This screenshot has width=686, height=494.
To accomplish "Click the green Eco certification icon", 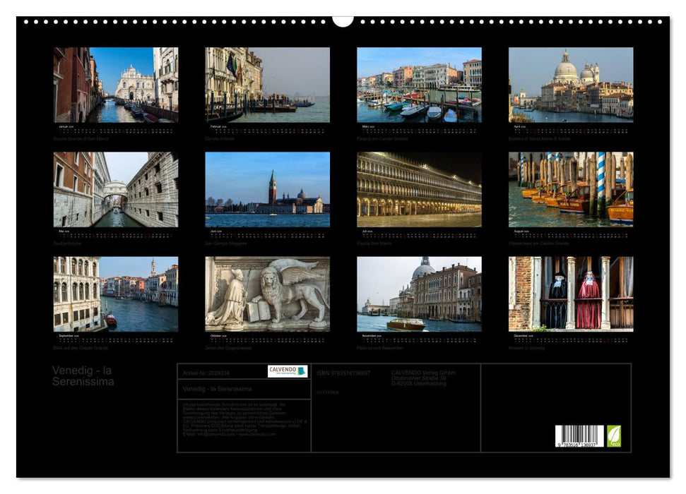I will (x=614, y=438).
